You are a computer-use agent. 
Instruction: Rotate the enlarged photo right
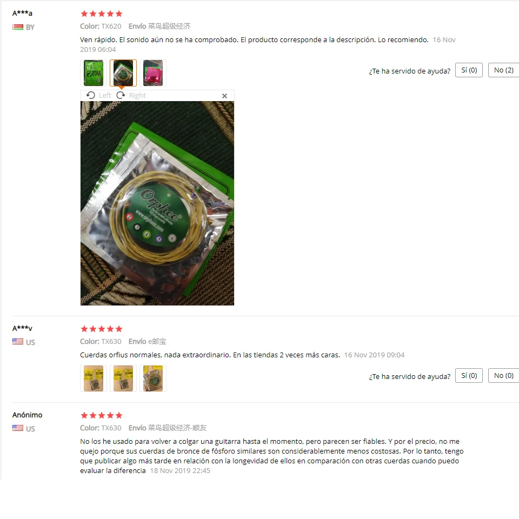(x=131, y=95)
